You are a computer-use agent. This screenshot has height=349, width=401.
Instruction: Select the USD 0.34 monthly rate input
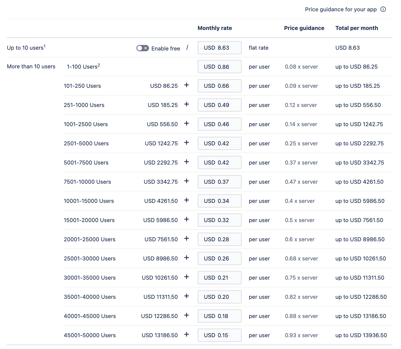click(x=219, y=201)
